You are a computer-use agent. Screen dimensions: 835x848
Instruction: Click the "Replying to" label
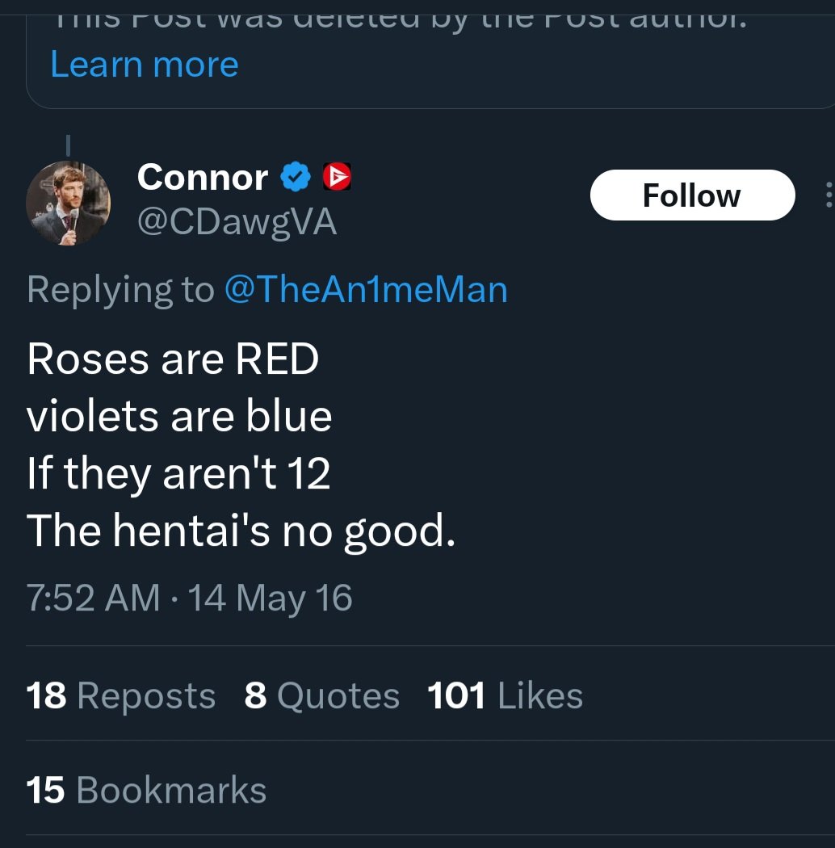coord(120,289)
